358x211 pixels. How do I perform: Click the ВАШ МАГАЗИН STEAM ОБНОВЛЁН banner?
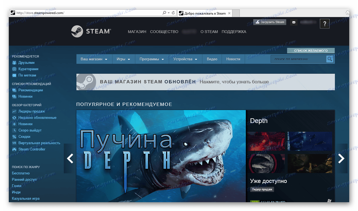point(206,82)
